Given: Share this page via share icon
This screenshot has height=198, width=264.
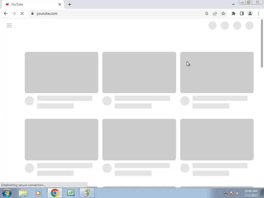Looking at the screenshot, I should pyautogui.click(x=215, y=13).
